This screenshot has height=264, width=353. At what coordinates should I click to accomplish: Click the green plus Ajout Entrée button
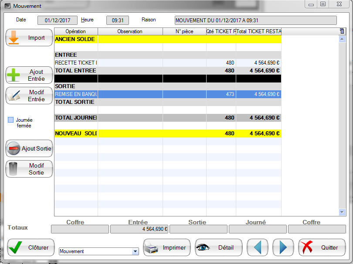click(x=29, y=75)
